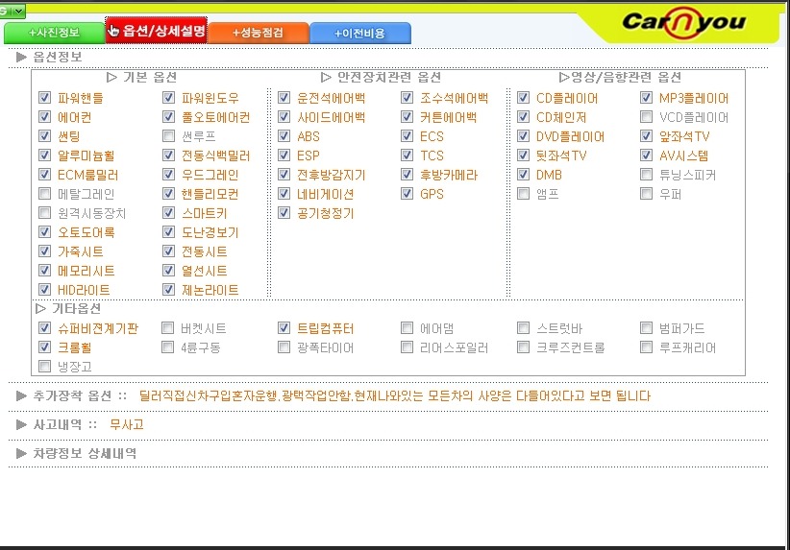This screenshot has height=550, width=790.
Task: Toggle the DMB checkbox
Action: click(524, 174)
